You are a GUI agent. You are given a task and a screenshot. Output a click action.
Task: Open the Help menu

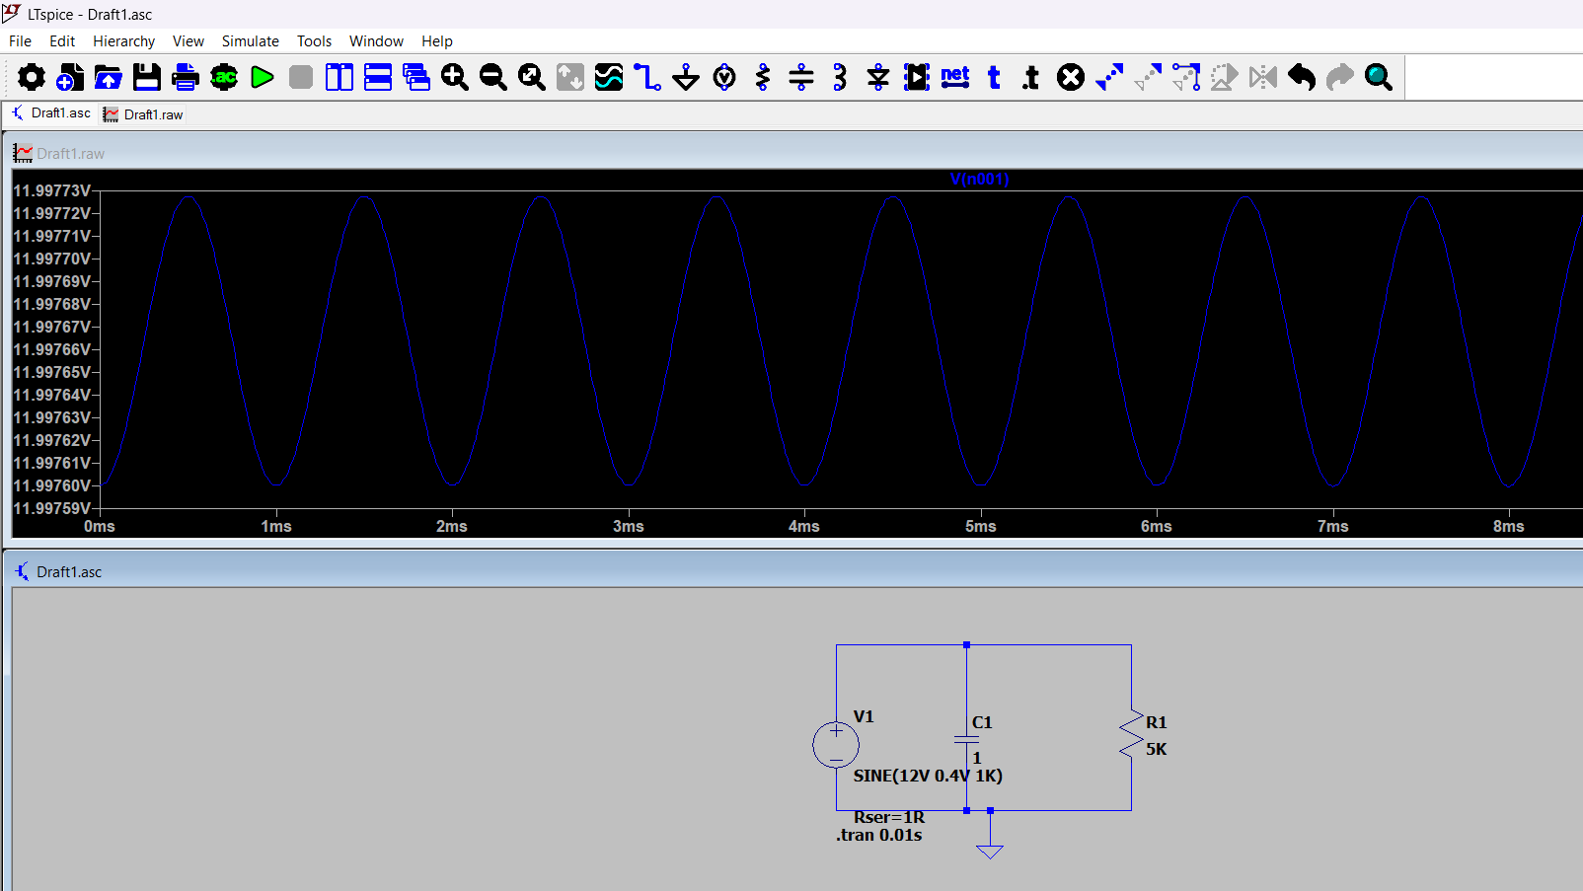[x=436, y=41]
